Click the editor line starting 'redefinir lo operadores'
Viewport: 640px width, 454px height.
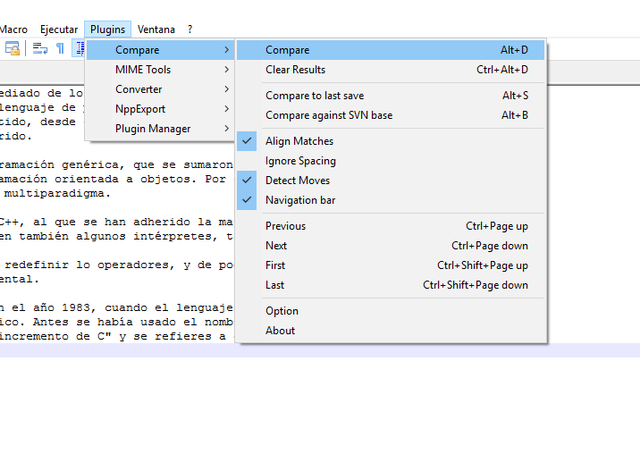click(x=118, y=265)
